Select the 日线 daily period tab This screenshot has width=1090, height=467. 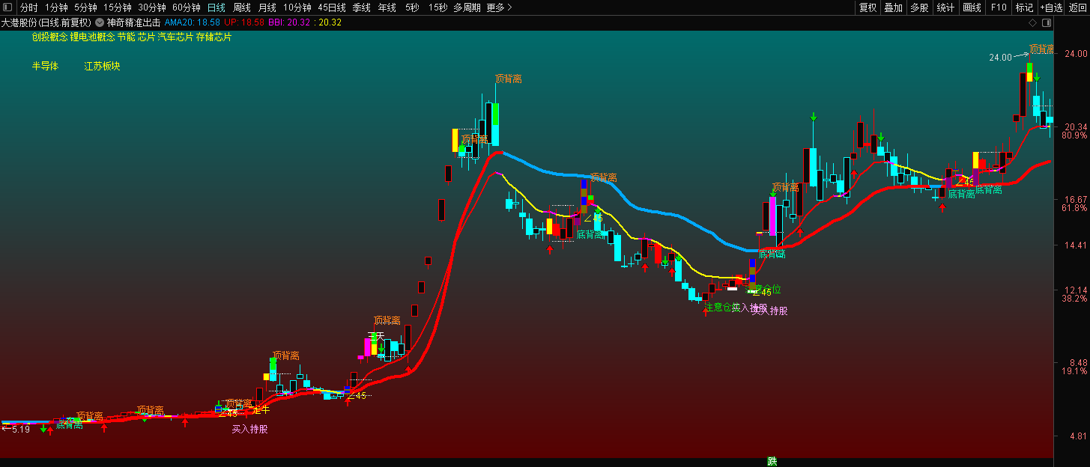pos(217,7)
